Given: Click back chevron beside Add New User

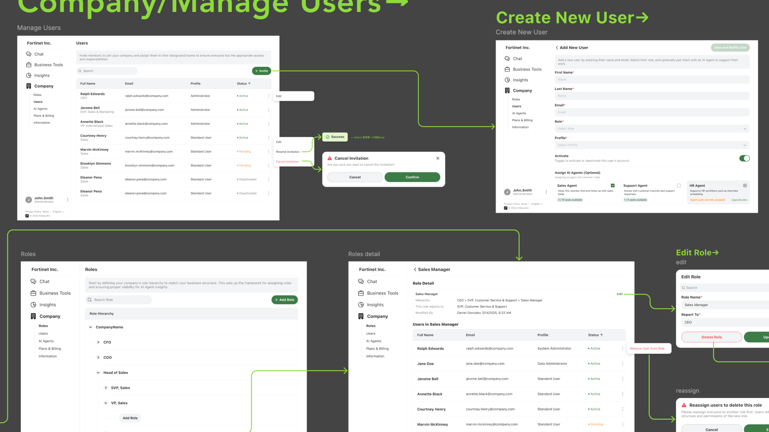Looking at the screenshot, I should [557, 48].
